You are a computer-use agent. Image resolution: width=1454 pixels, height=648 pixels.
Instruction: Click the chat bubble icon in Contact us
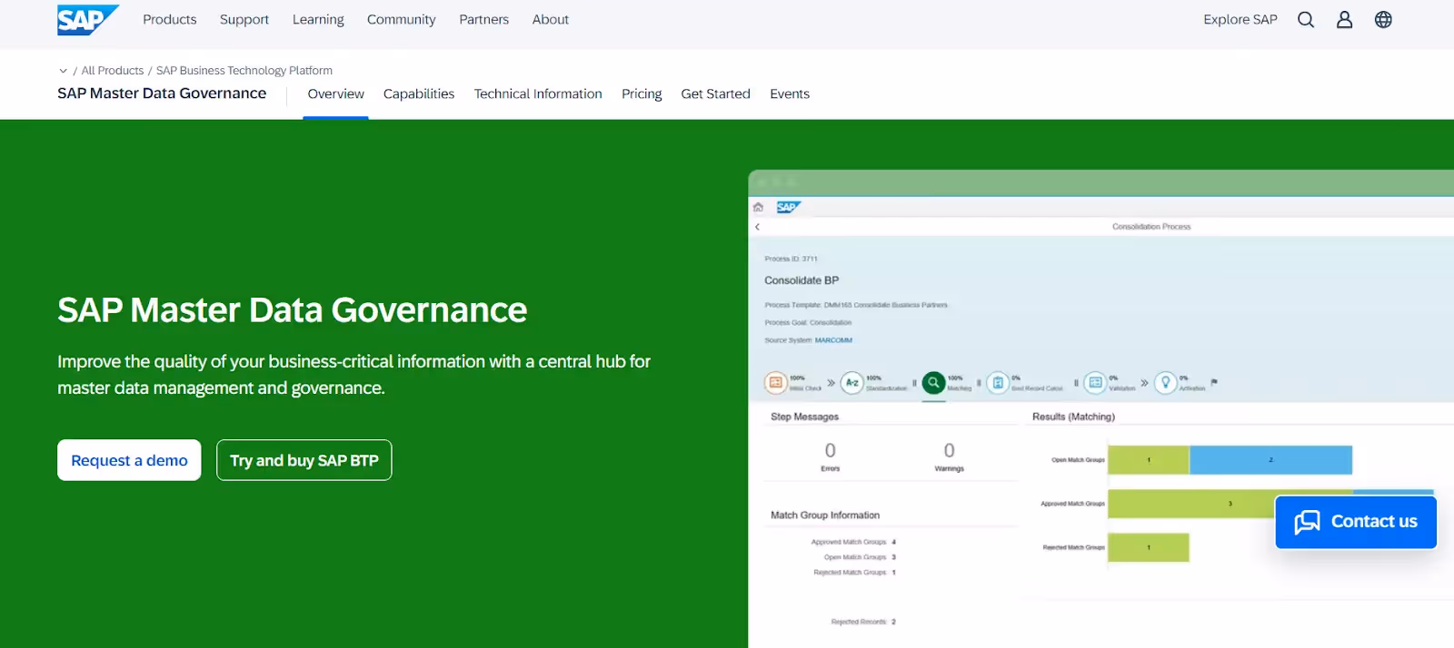(x=1307, y=522)
